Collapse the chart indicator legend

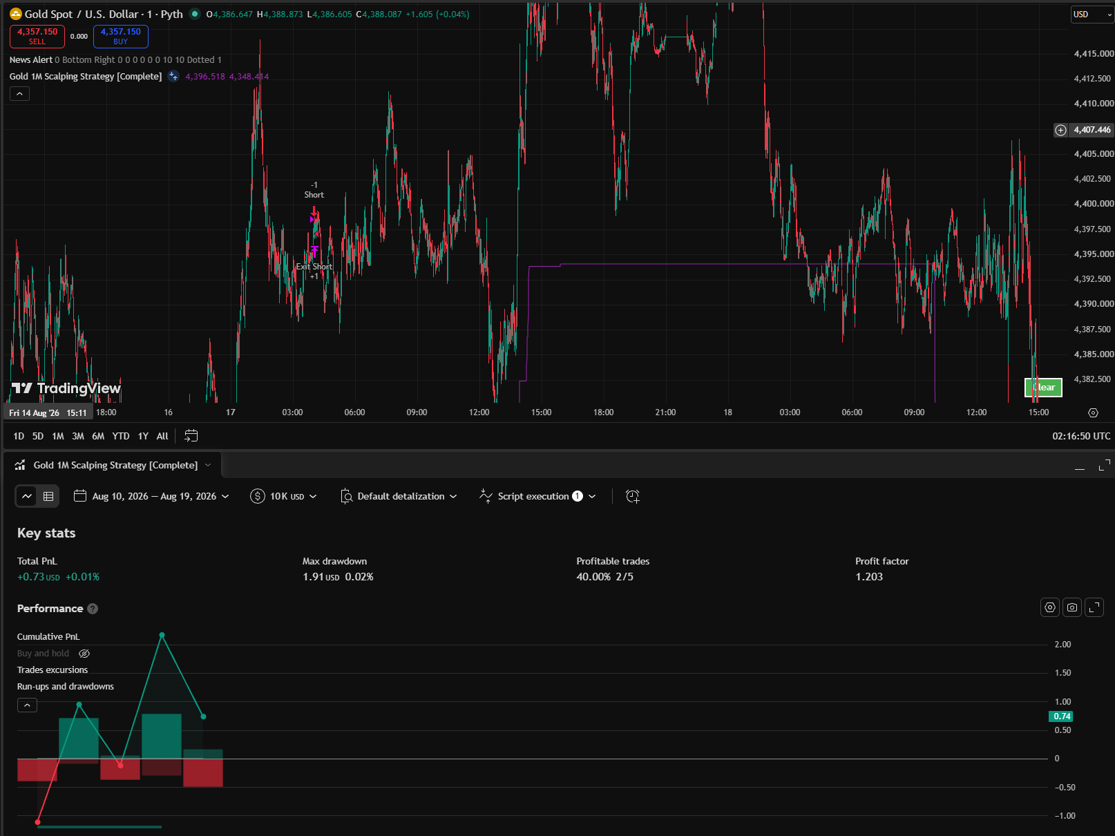point(19,94)
